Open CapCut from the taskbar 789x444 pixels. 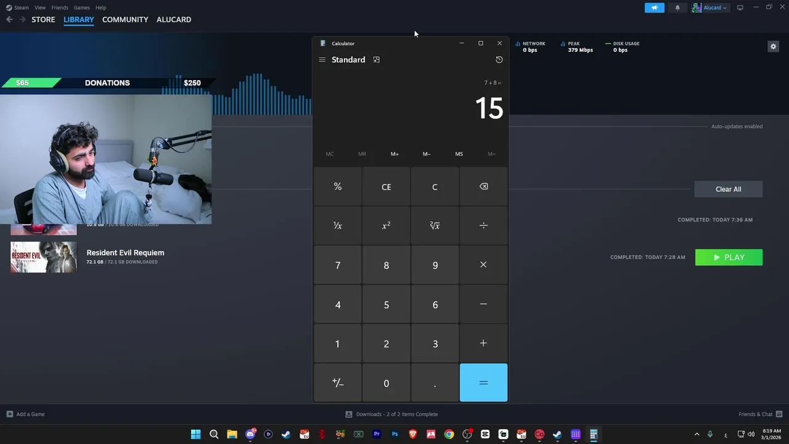pos(485,434)
